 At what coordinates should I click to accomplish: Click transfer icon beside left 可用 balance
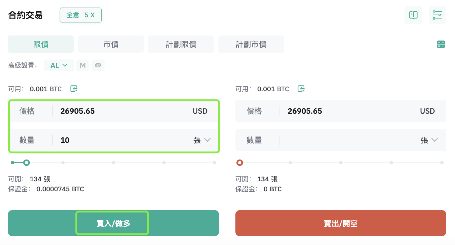(74, 89)
